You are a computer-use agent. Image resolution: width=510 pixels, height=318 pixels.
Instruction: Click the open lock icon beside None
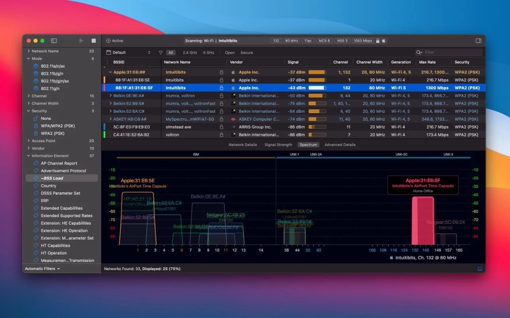(x=36, y=118)
